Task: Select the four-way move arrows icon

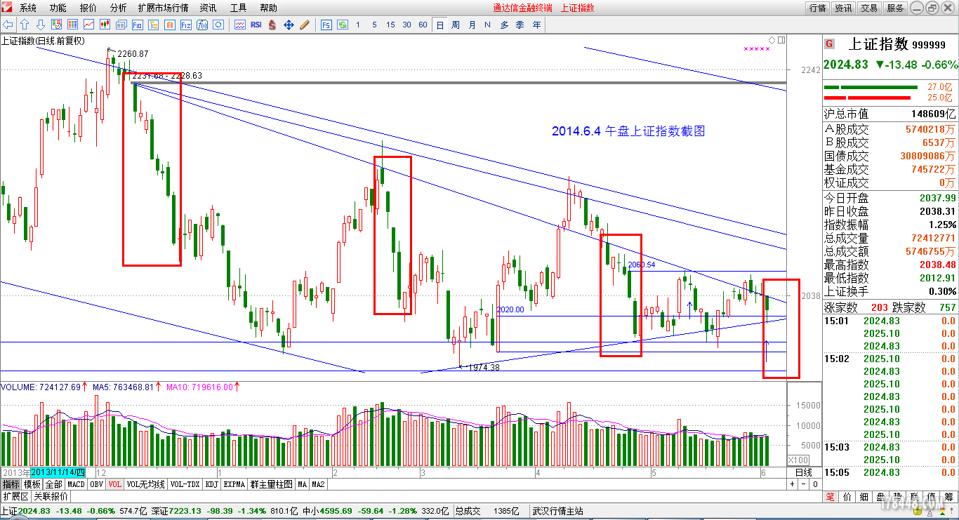Action: click(x=289, y=25)
